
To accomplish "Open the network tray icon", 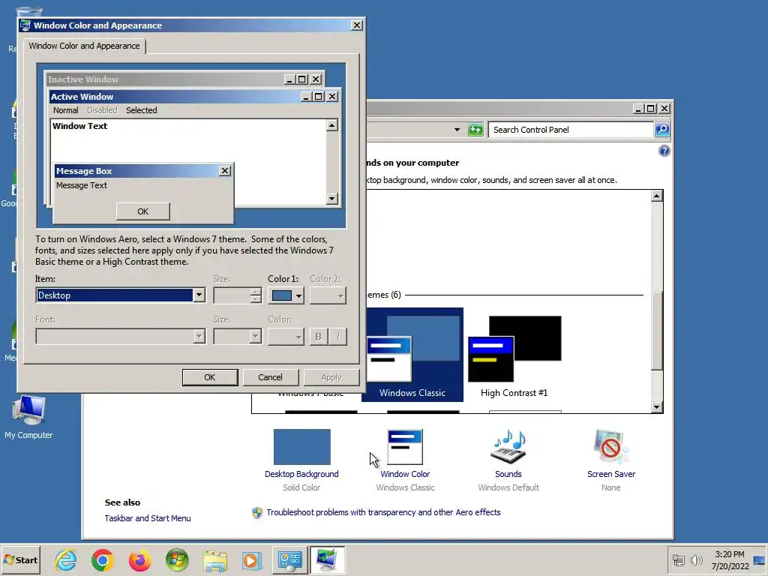I will (678, 560).
